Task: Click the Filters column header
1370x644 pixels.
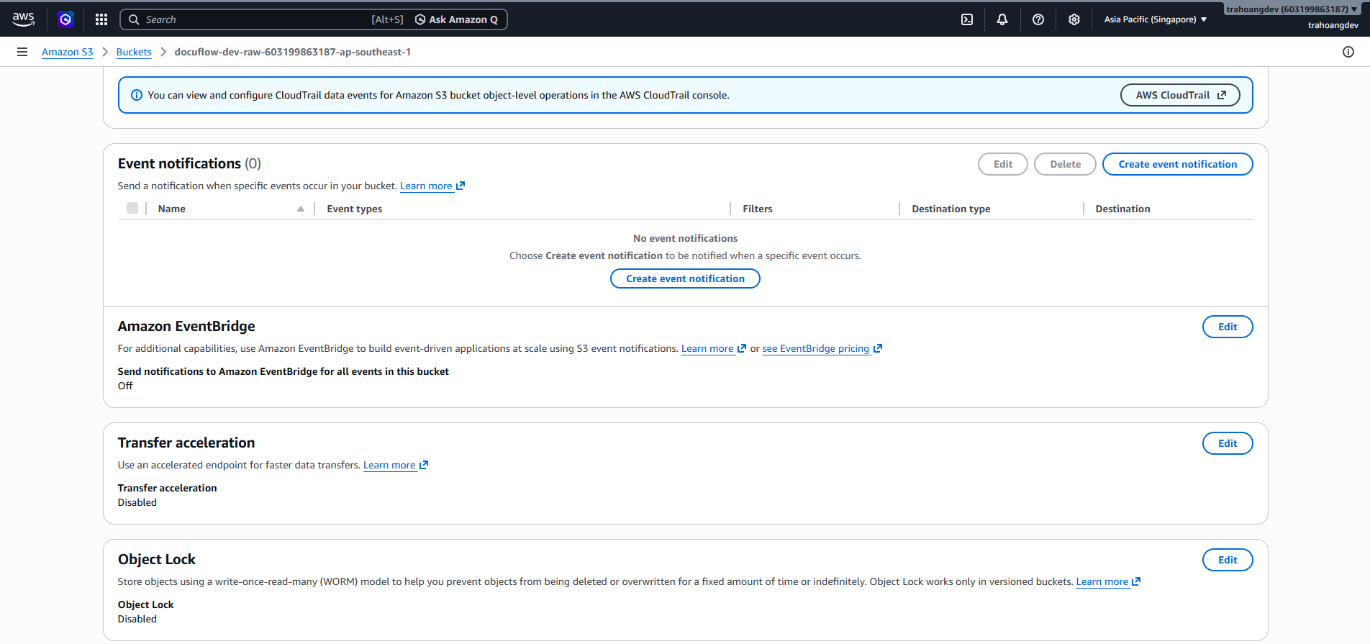Action: click(x=758, y=209)
